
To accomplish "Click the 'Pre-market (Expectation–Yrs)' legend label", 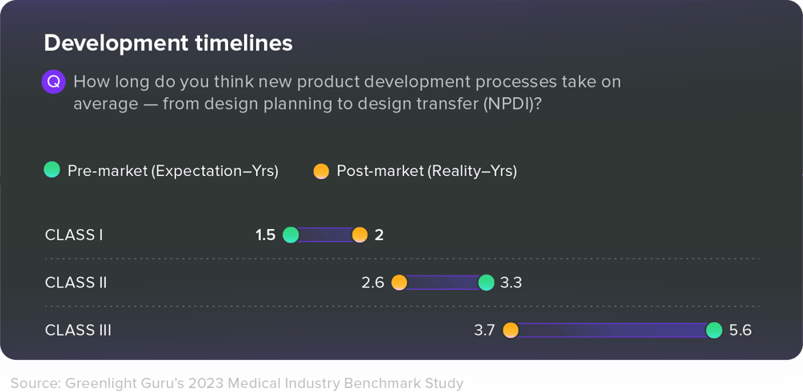I will pyautogui.click(x=173, y=171).
